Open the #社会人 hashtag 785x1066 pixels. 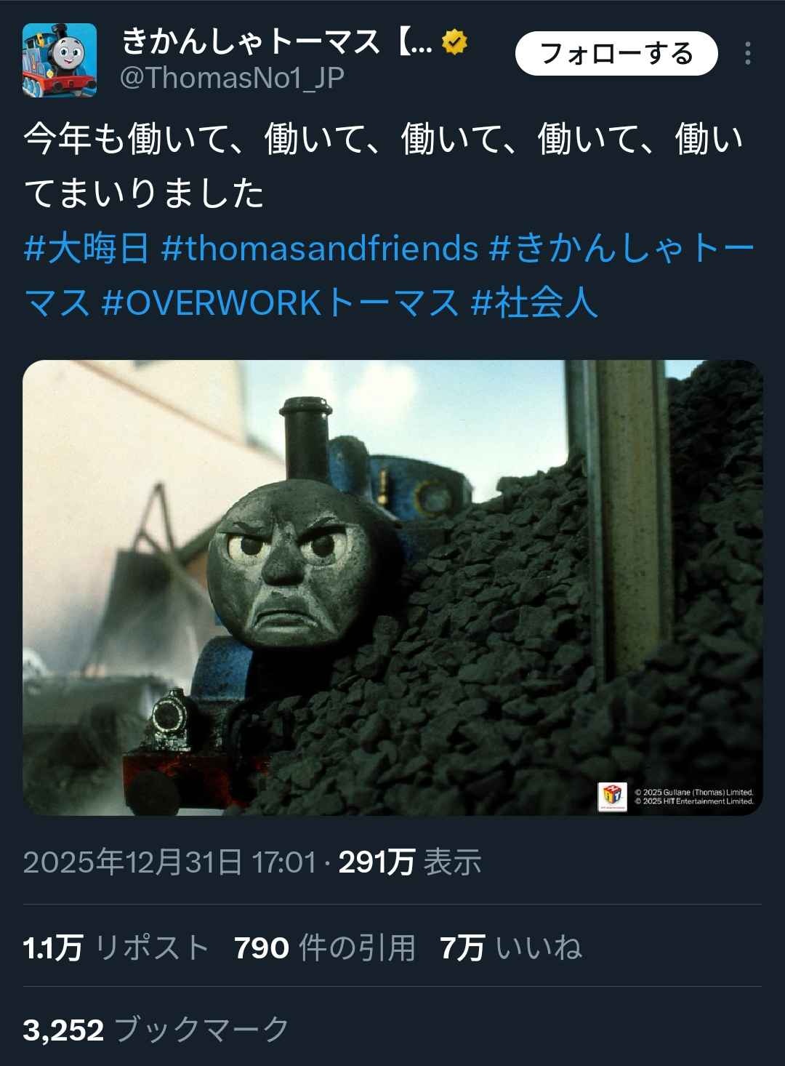point(534,302)
